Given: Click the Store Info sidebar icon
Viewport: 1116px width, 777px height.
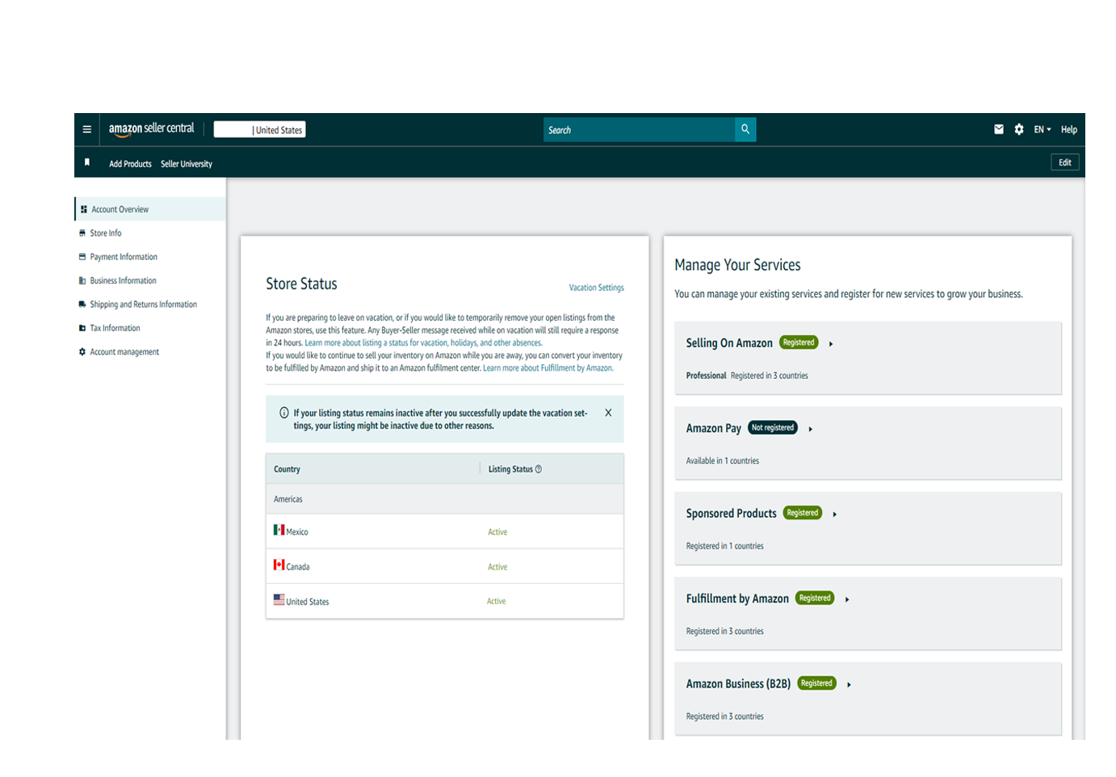Looking at the screenshot, I should [82, 233].
